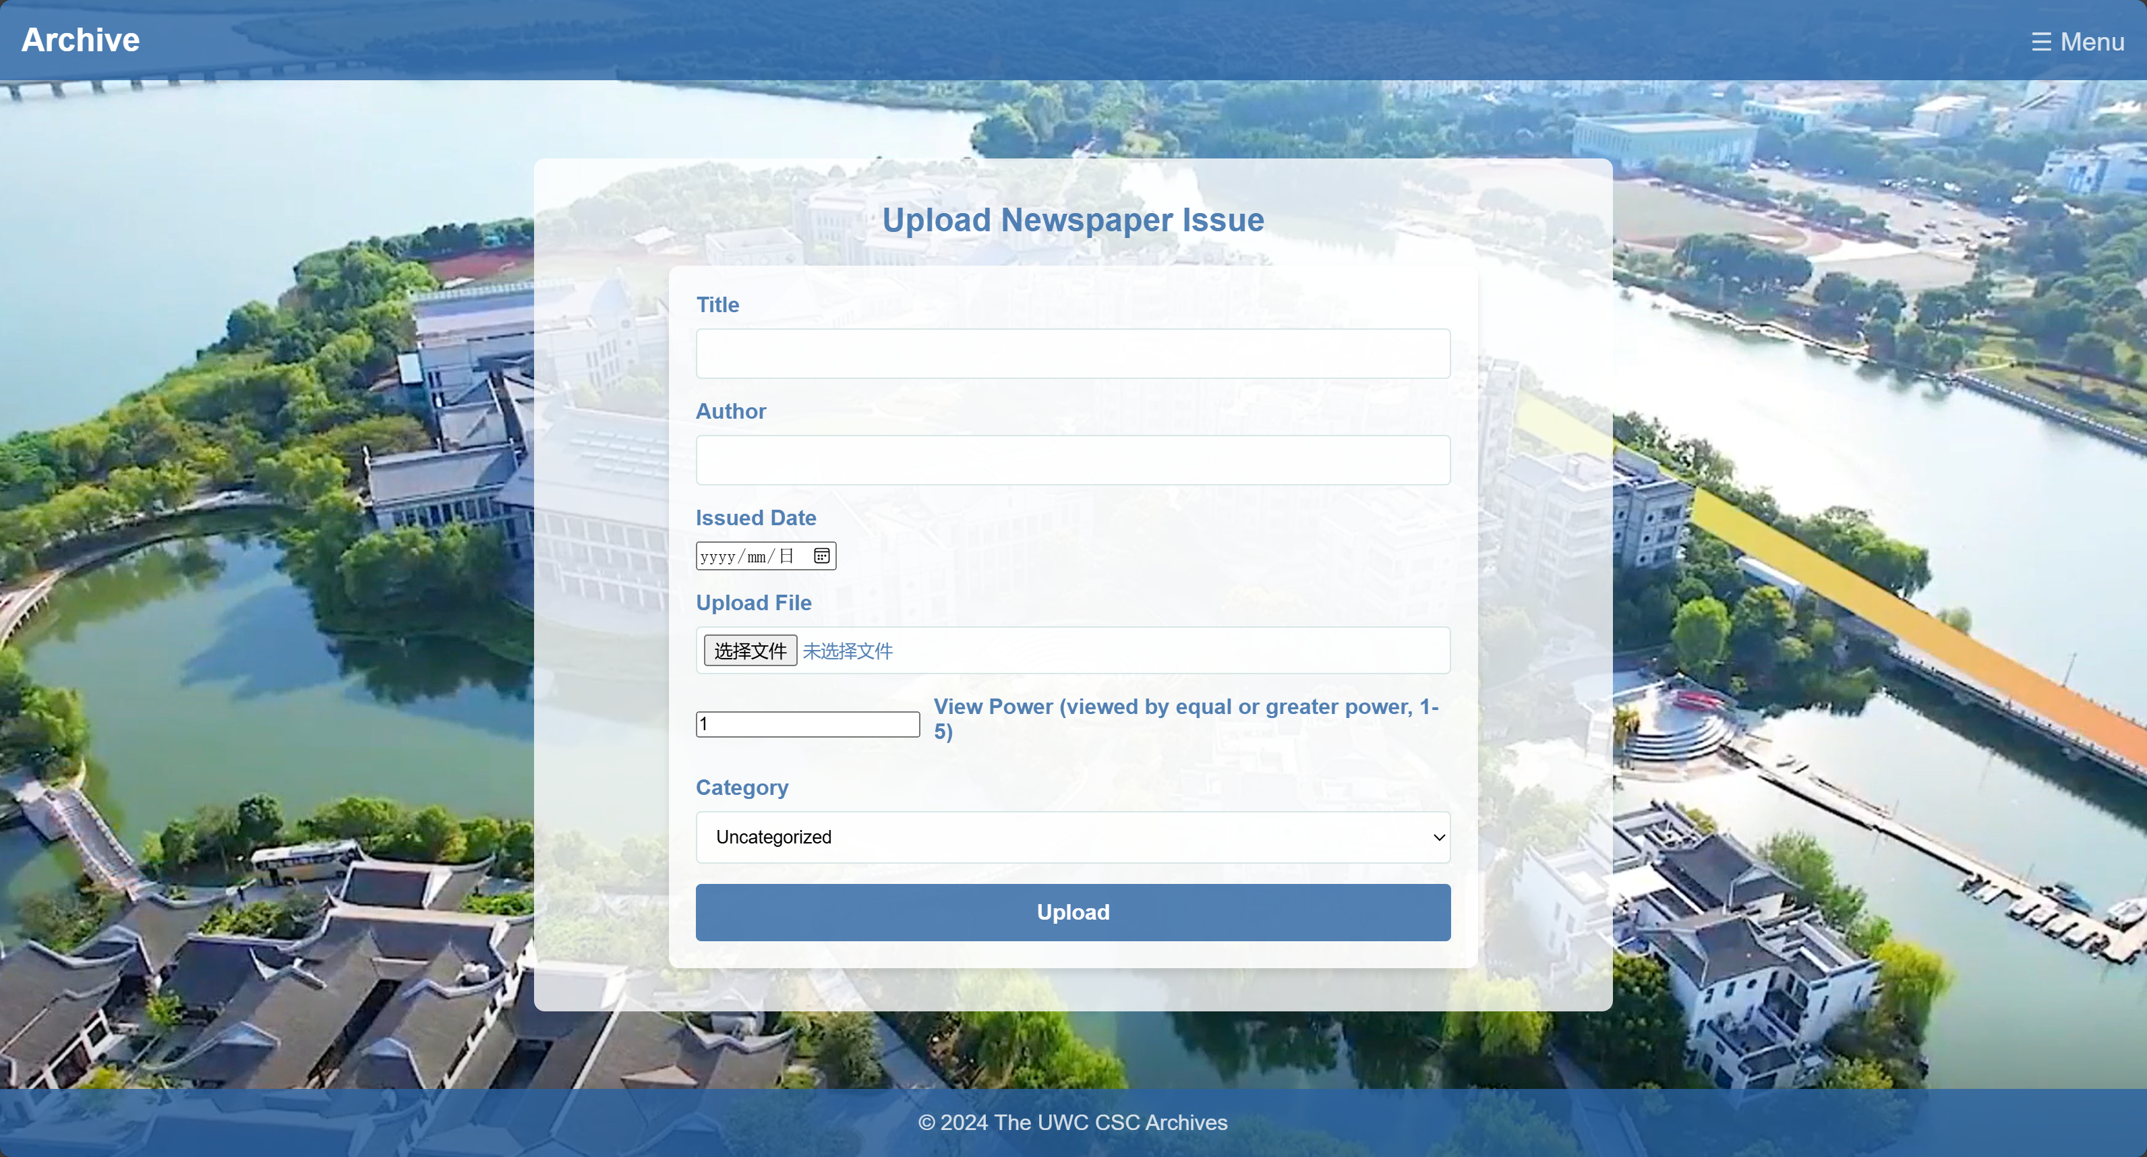Image resolution: width=2147 pixels, height=1157 pixels.
Task: Open the hamburger Menu in the header
Action: 2077,42
